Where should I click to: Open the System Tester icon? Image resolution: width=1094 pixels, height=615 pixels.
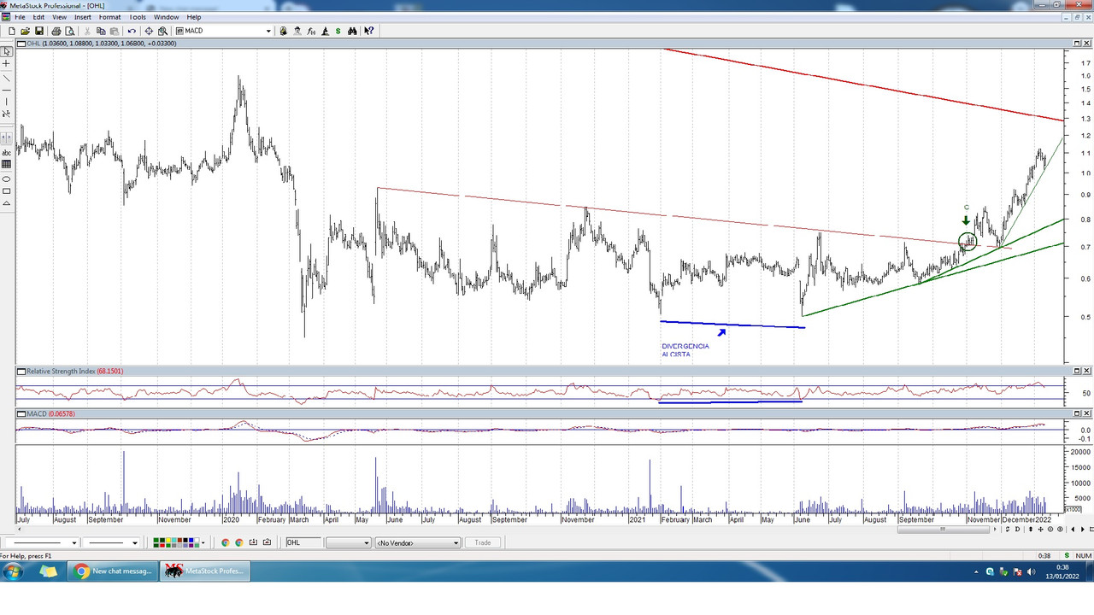(x=325, y=31)
